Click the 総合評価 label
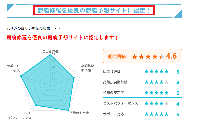This screenshot has width=200, height=132. (117, 56)
